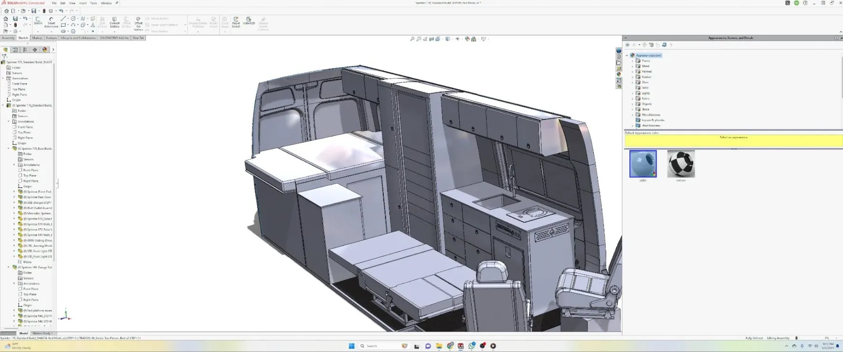Select the Top Plane tree item
843x352 pixels.
click(19, 89)
